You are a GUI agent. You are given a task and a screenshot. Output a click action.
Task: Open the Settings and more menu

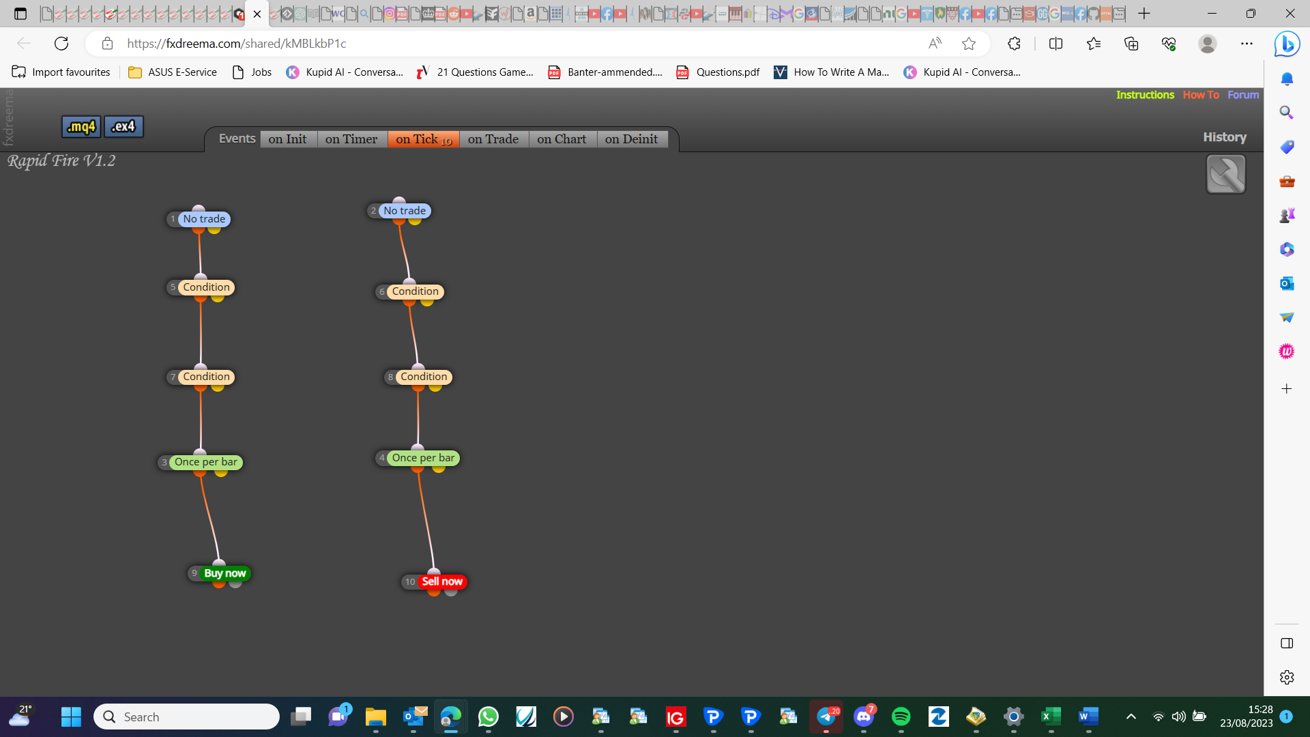click(1247, 44)
